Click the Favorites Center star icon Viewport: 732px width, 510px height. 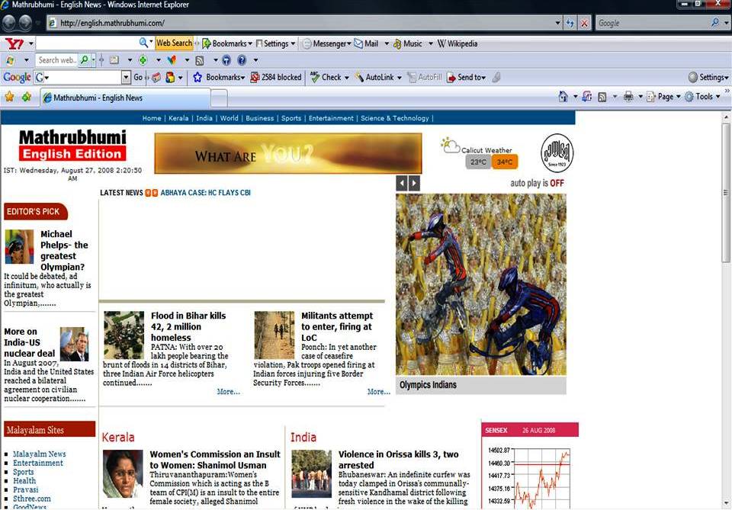pyautogui.click(x=9, y=97)
